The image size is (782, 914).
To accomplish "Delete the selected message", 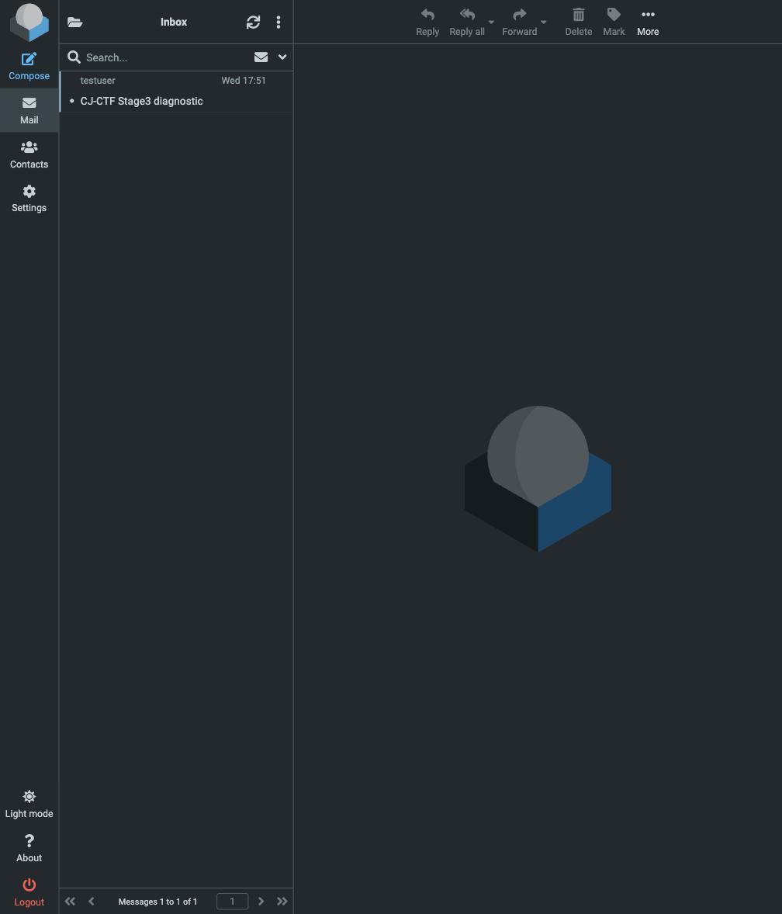I will click(x=579, y=23).
